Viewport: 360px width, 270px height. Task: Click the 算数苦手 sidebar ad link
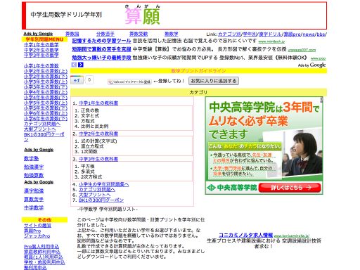click(x=34, y=200)
